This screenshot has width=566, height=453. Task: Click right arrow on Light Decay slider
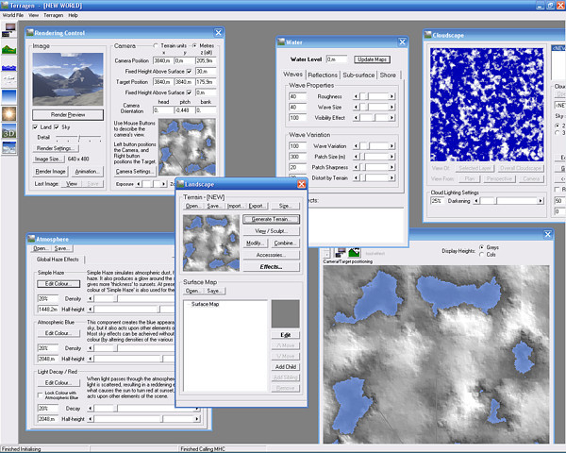coord(197,409)
